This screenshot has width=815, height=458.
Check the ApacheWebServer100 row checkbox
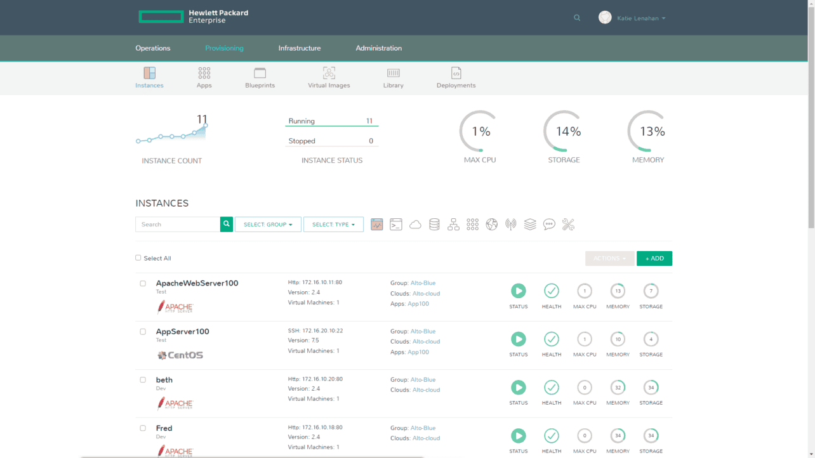[143, 284]
